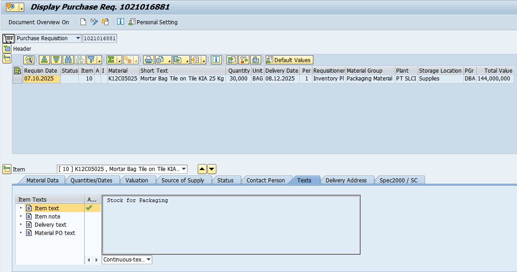Click the Other Purchase Requisition icon
Viewport: 517px width, 272px height.
click(105, 22)
